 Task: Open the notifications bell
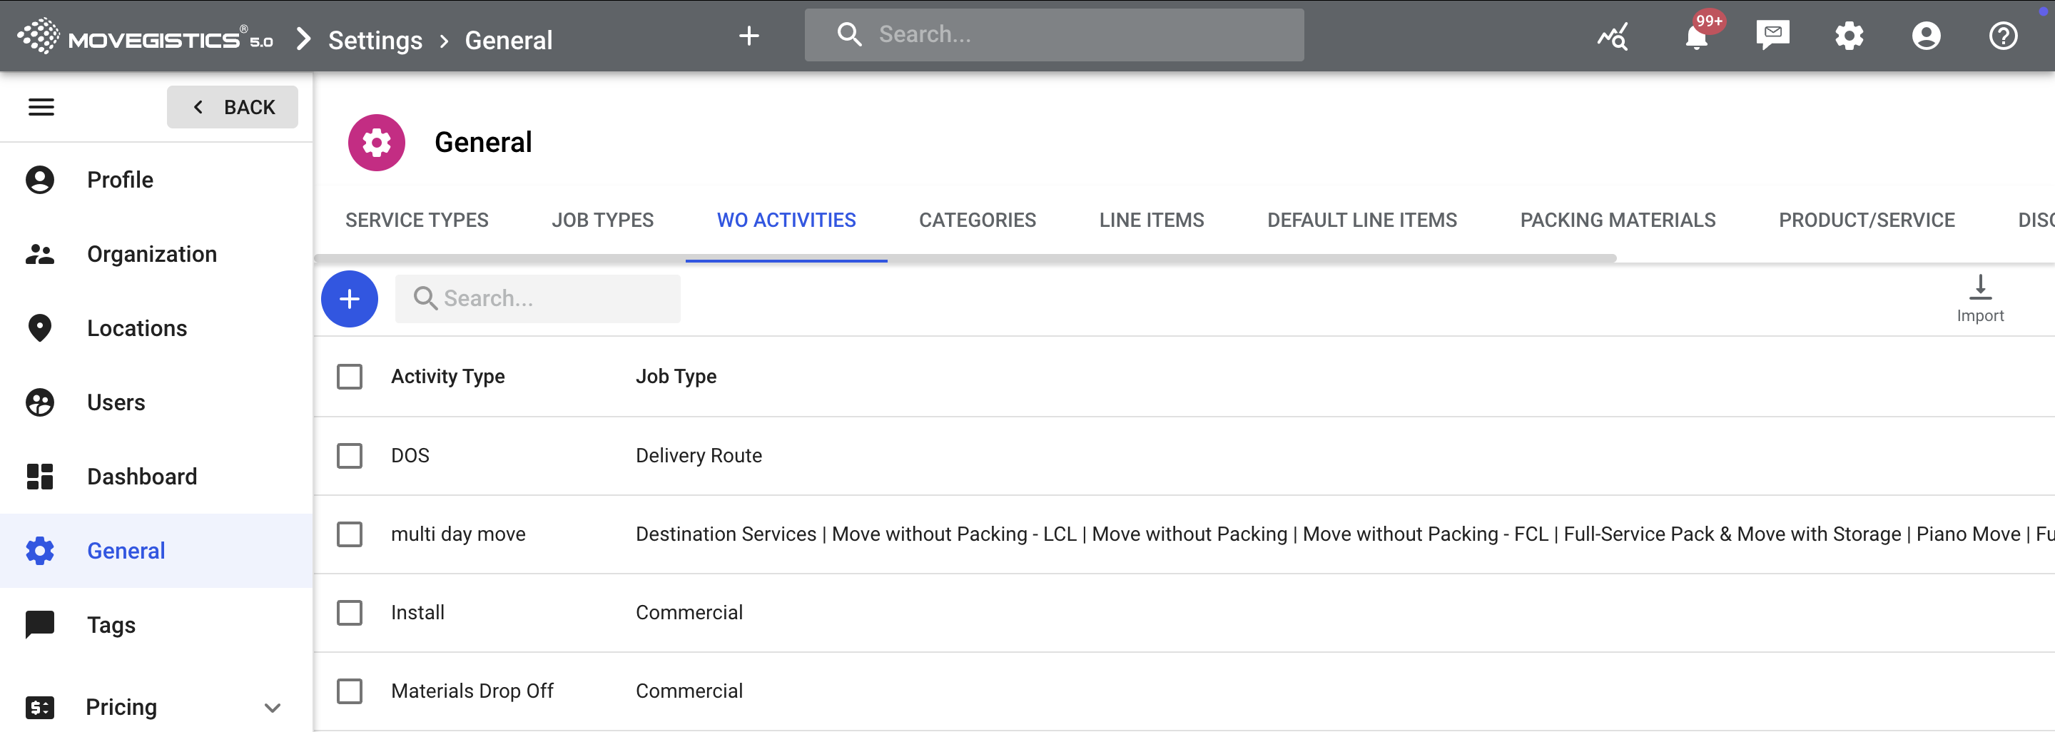tap(1696, 36)
